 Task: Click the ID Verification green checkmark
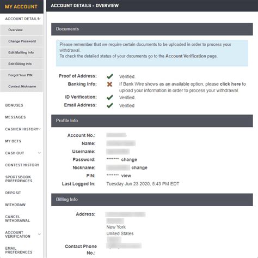110,98
